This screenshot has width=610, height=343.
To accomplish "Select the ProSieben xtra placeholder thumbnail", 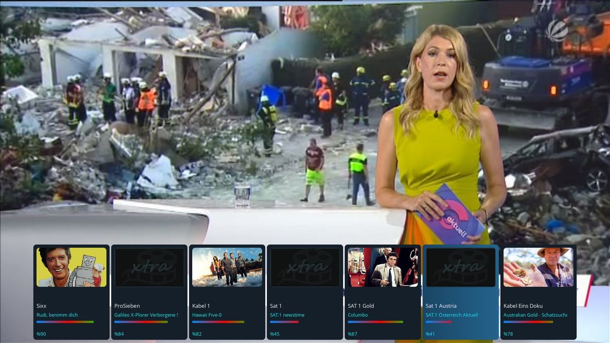I will [149, 267].
